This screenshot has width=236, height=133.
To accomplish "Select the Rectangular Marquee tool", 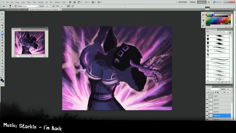I will (2, 17).
